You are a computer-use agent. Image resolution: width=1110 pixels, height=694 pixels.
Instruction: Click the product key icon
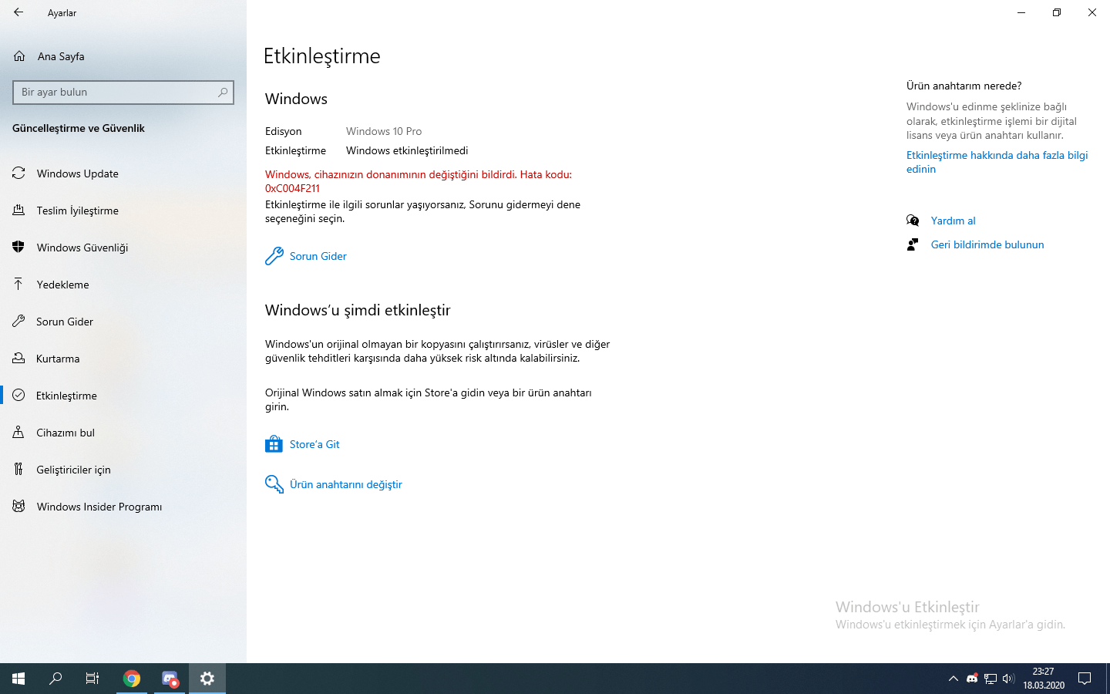(x=274, y=484)
